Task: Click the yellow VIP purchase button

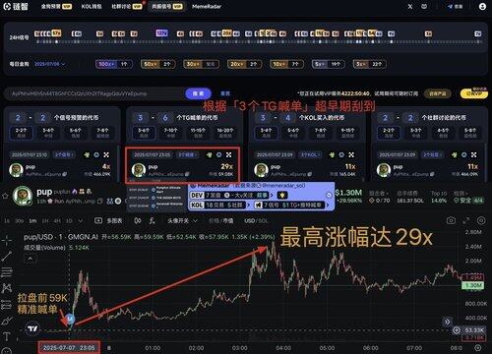Action: 474,93
